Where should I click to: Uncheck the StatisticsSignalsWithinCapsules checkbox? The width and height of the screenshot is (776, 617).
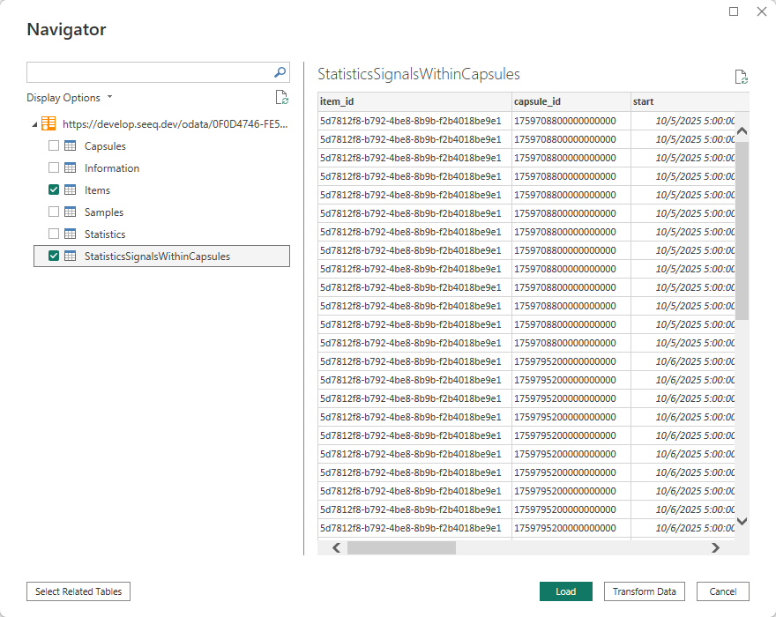click(54, 256)
